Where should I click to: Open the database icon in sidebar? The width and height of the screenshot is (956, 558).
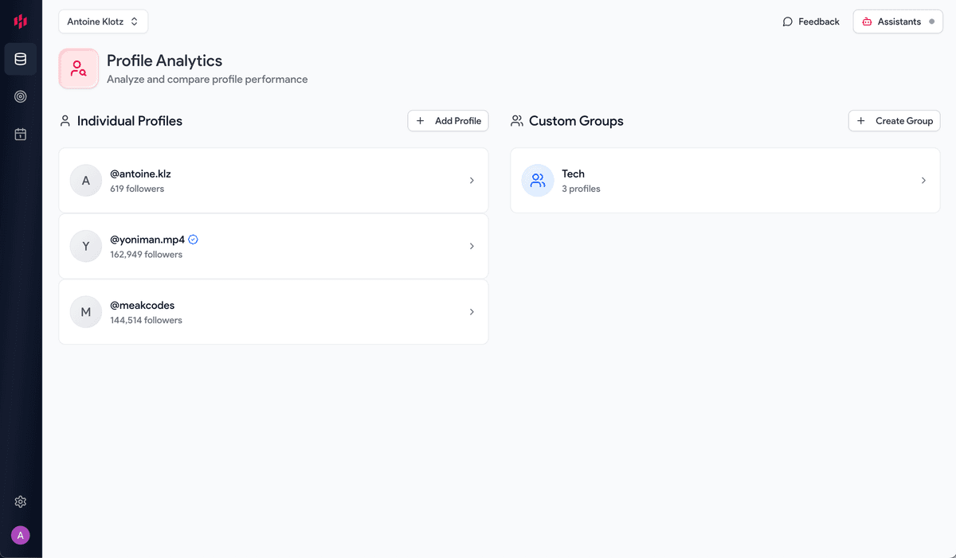pos(21,59)
